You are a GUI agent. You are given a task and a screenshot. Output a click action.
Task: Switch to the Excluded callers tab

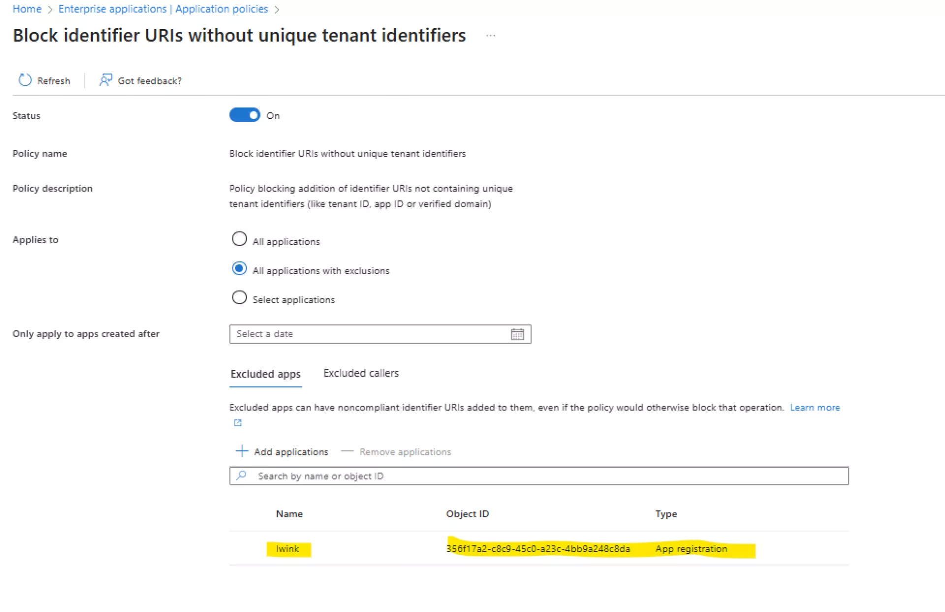[x=361, y=373]
